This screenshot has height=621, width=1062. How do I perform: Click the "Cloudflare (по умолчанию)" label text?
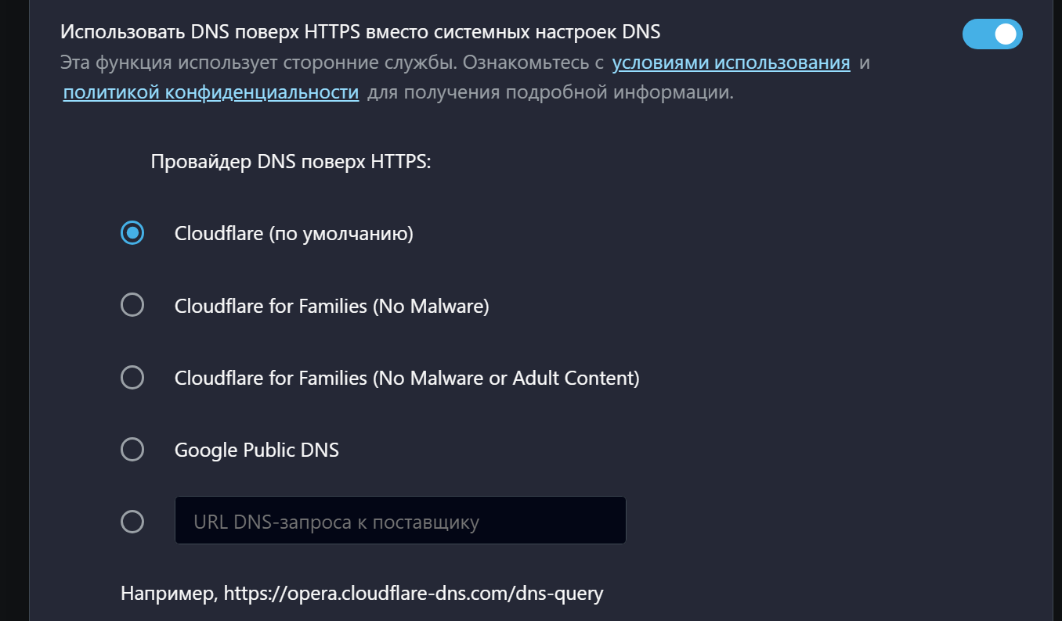(294, 233)
